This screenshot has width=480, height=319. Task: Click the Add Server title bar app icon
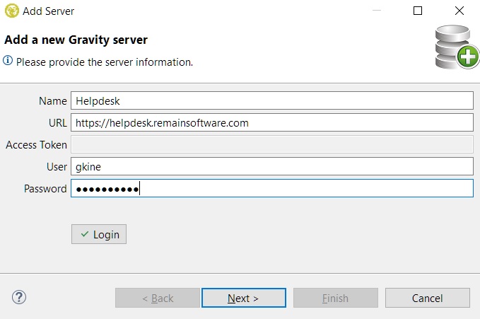coord(12,11)
